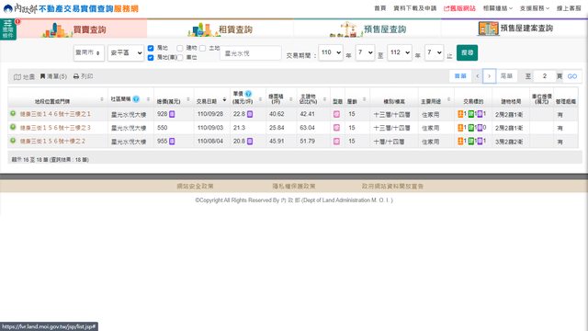
Task: Click the GO button beside the page number
Action: tap(572, 76)
